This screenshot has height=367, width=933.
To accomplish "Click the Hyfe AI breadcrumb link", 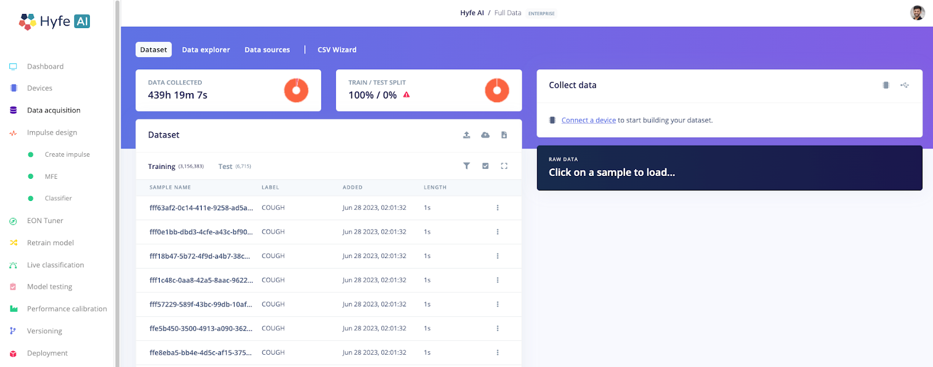I will coord(472,13).
